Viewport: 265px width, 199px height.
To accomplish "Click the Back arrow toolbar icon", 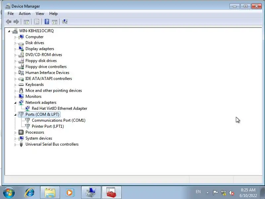I will coord(9,22).
